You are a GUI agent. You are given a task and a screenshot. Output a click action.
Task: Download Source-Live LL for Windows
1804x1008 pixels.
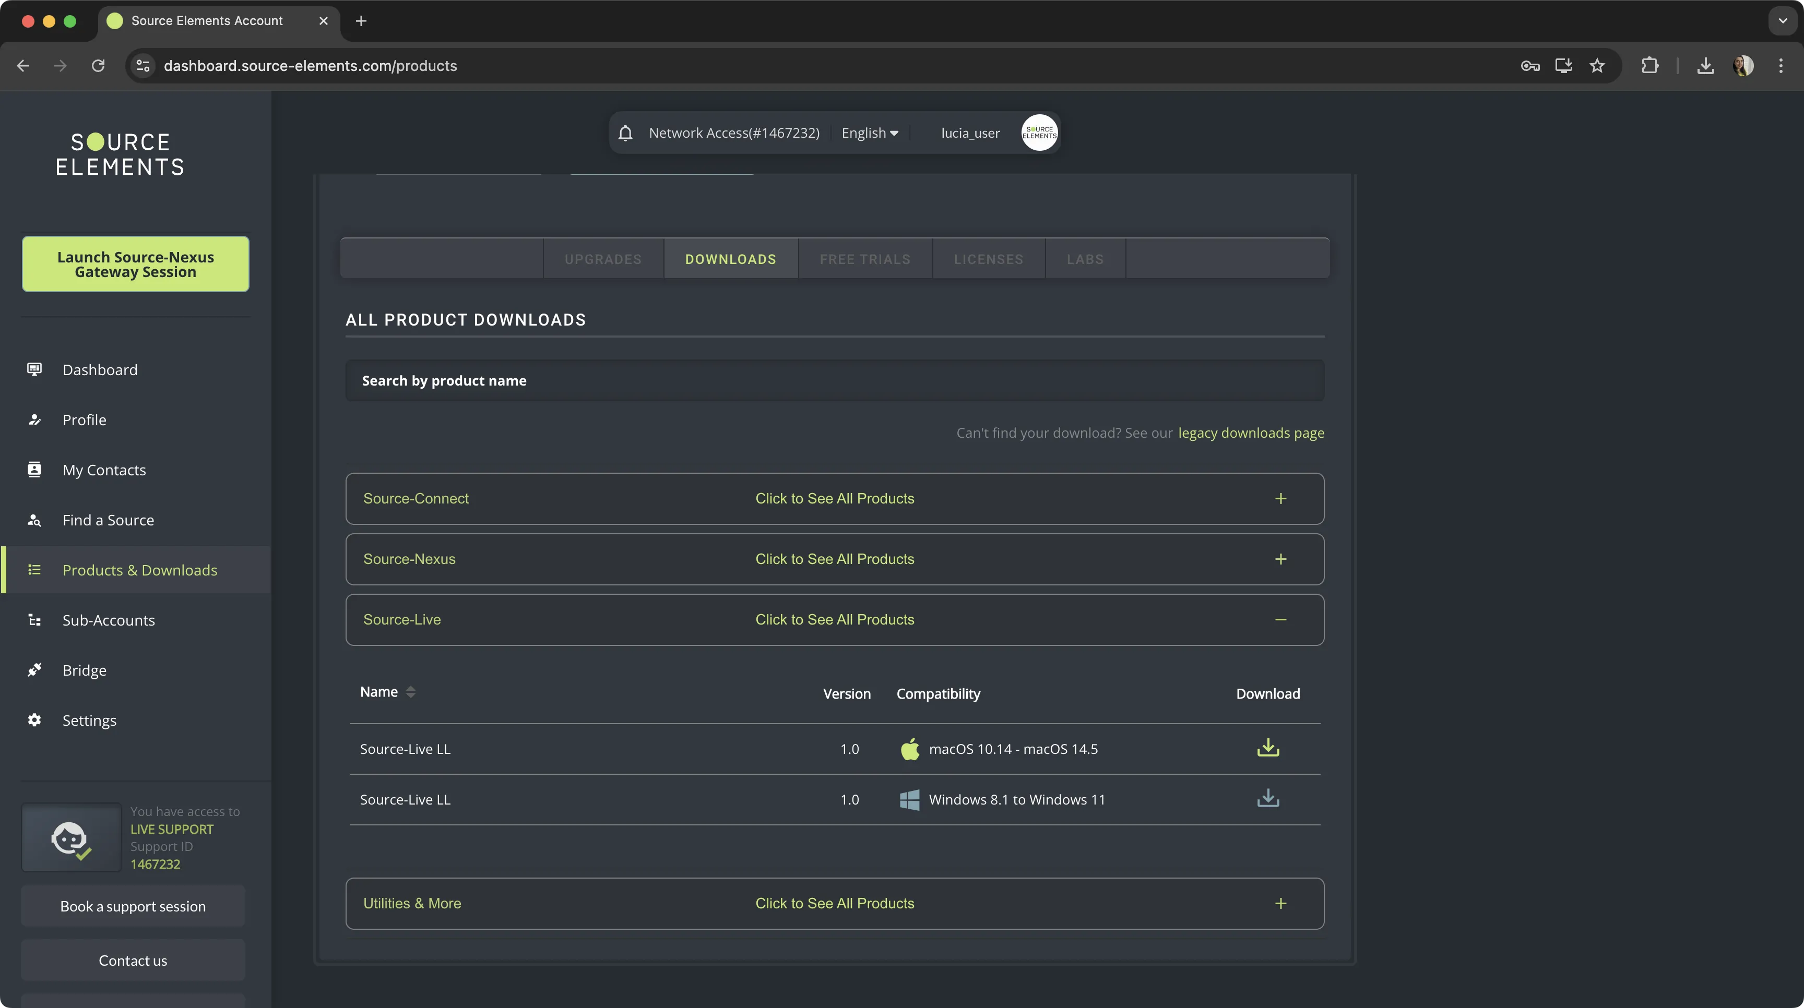tap(1267, 798)
